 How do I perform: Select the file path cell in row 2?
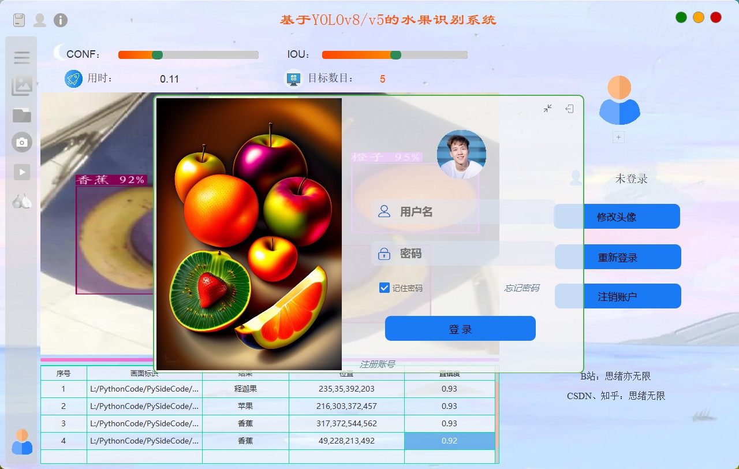(x=144, y=407)
